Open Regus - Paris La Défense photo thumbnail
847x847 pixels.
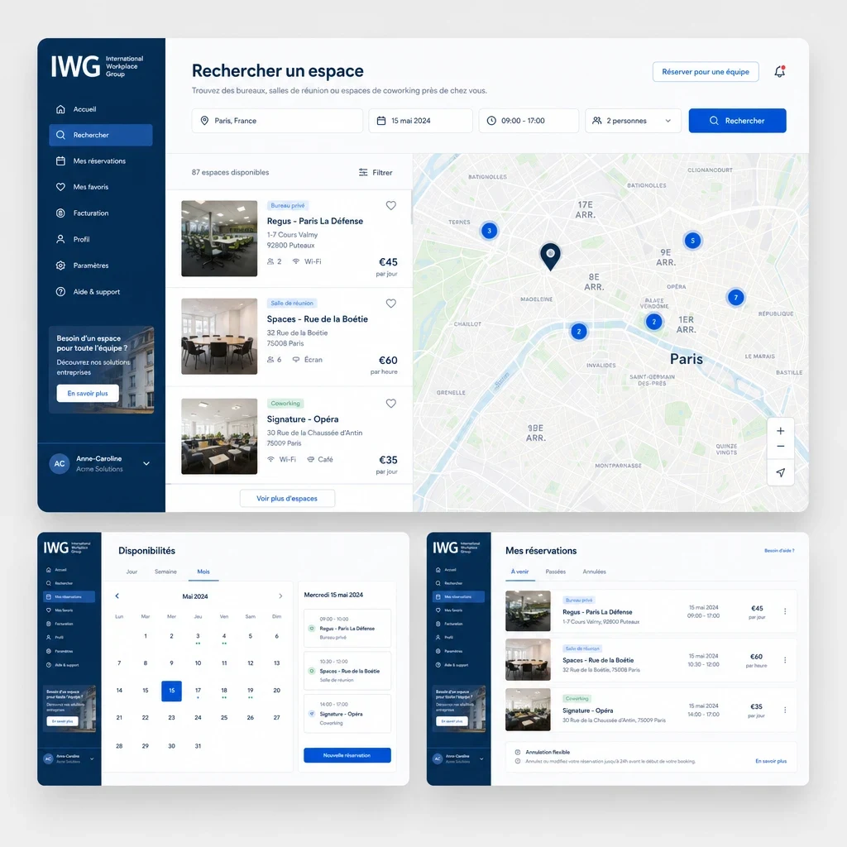click(x=219, y=238)
